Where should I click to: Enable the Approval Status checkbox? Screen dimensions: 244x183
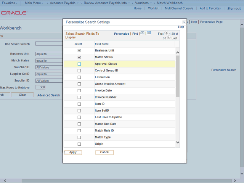coord(79,64)
